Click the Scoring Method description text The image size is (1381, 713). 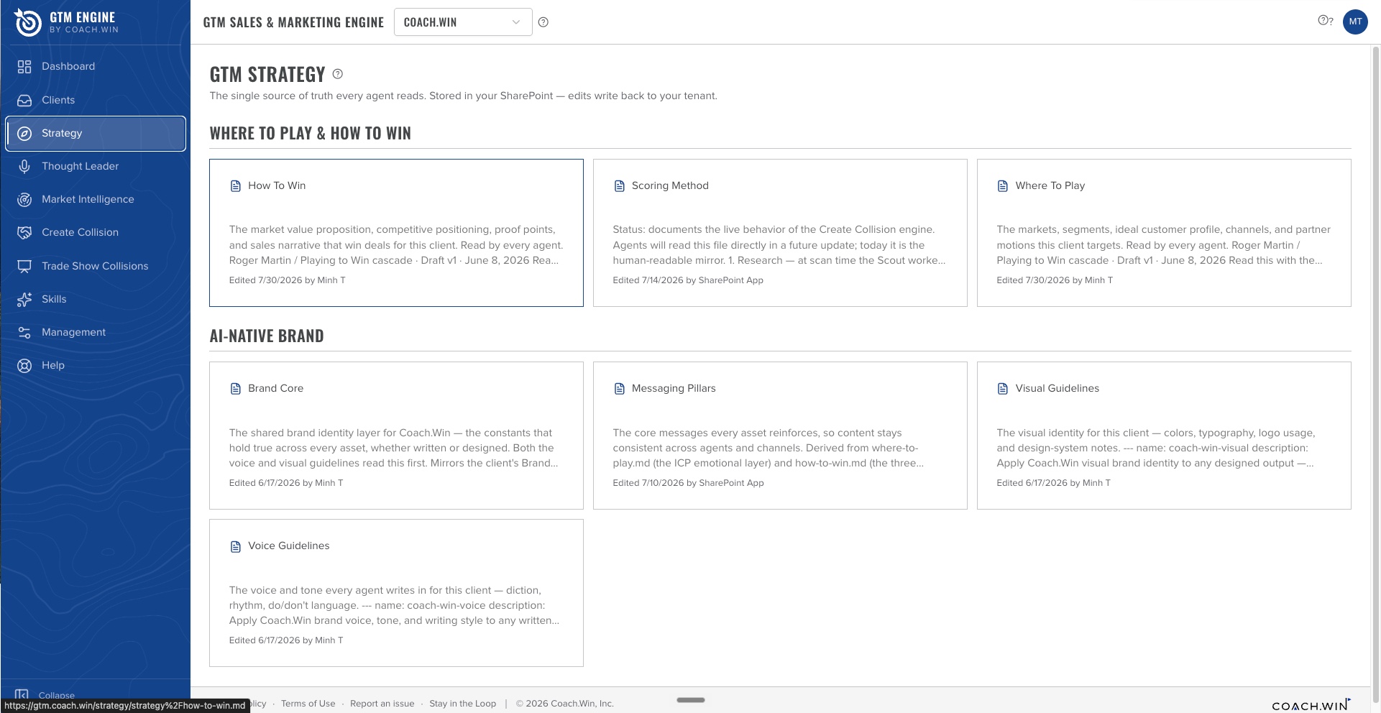(x=779, y=245)
